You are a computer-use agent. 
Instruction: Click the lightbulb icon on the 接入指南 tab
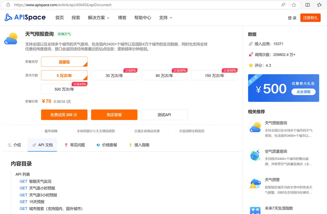[x=131, y=145]
